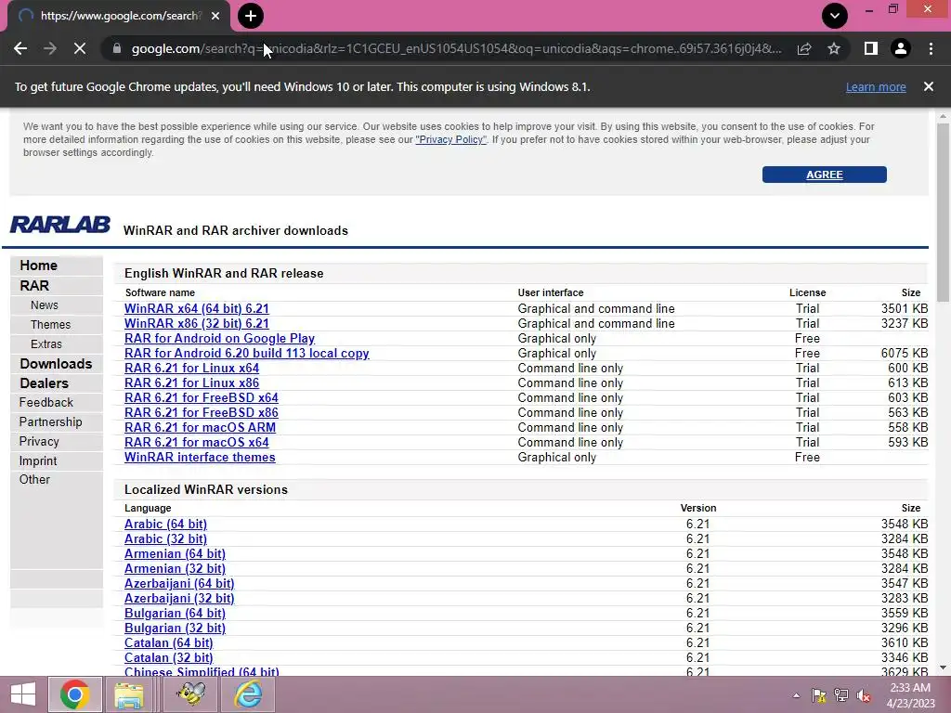Download RAR 6.21 for FreeBSD x64

(x=202, y=397)
